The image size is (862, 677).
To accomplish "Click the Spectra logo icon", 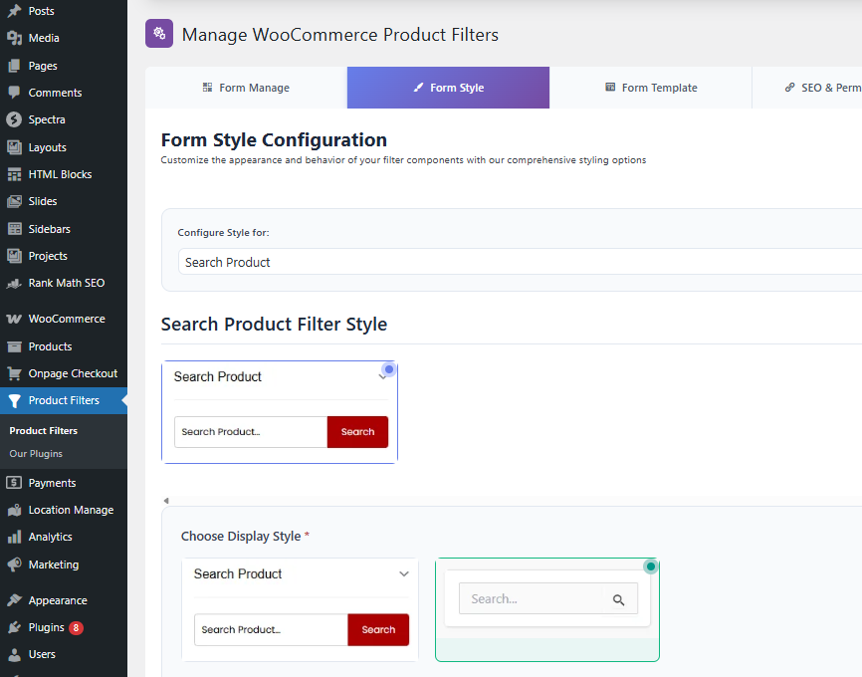I will [x=14, y=119].
